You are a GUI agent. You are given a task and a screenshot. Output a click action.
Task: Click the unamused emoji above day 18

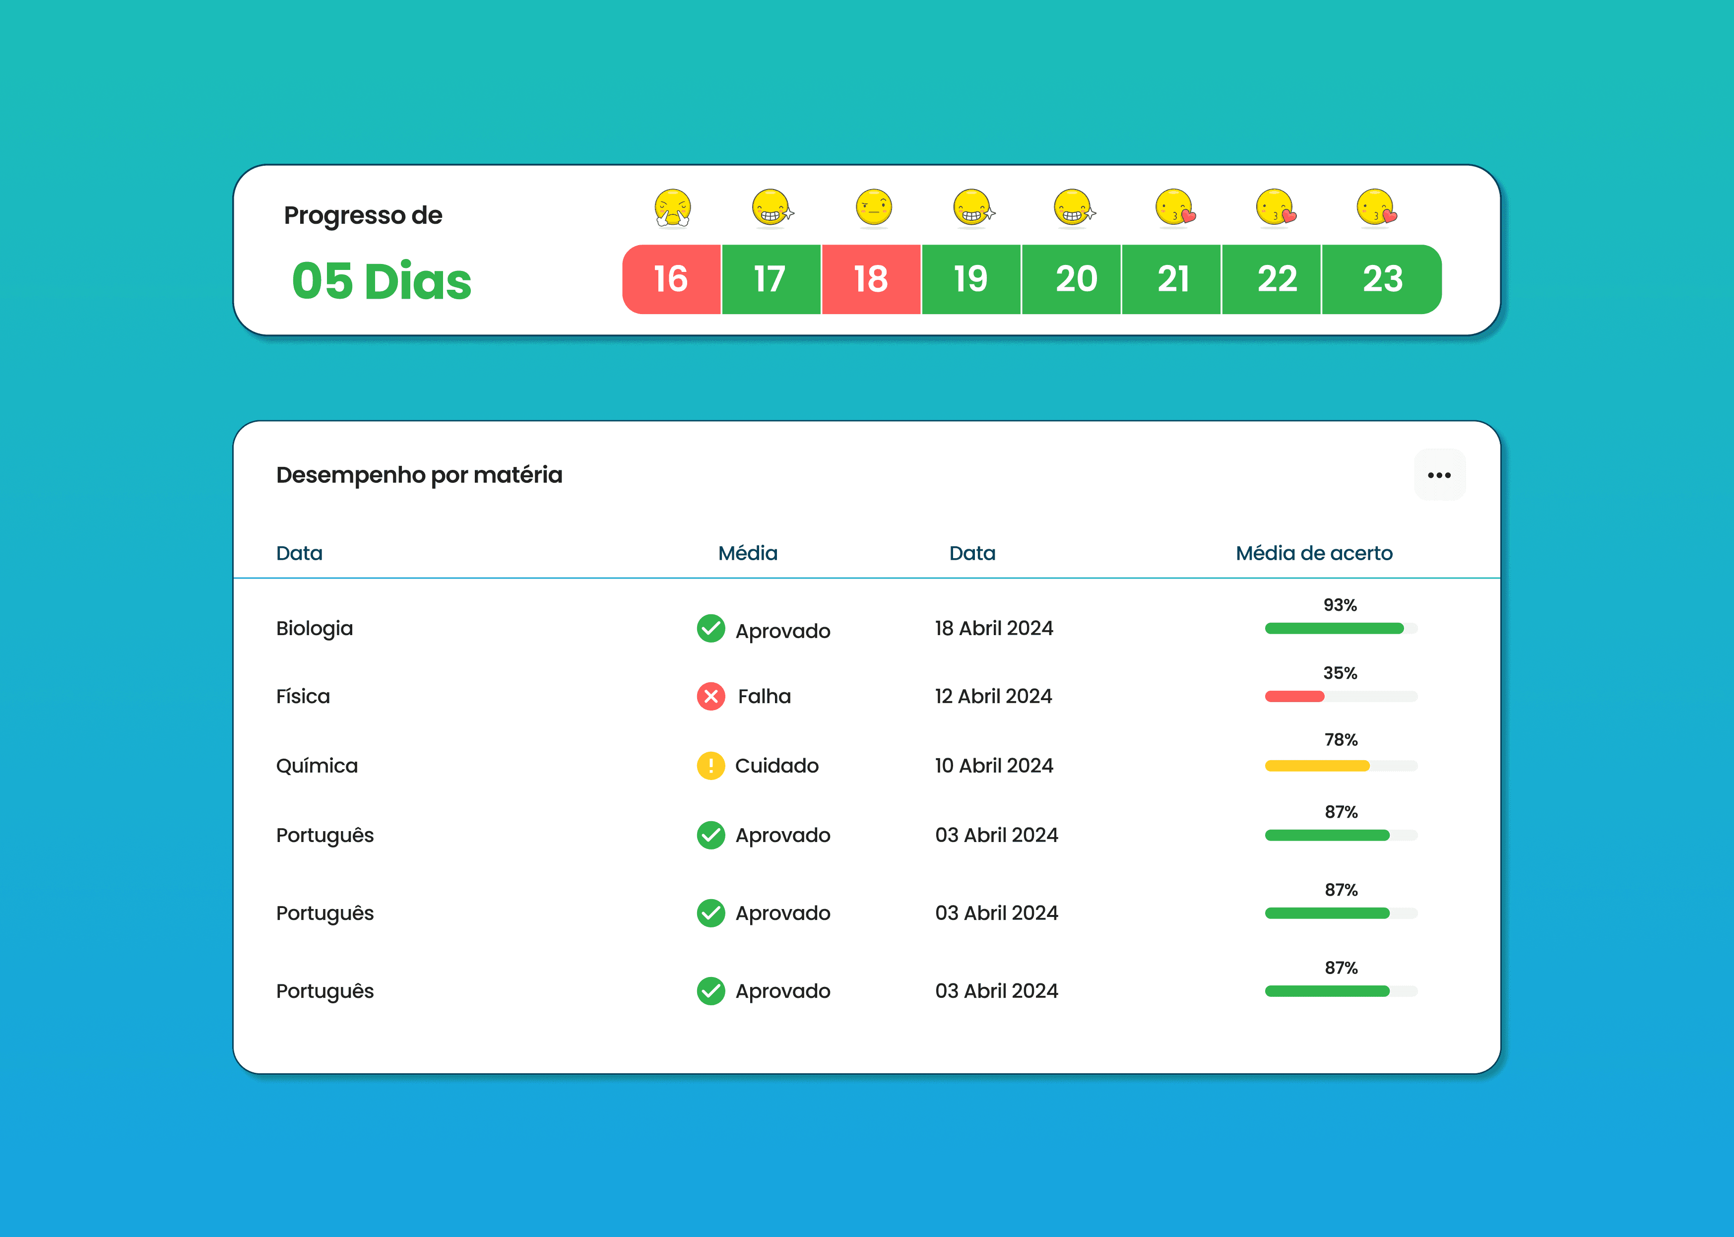tap(874, 208)
